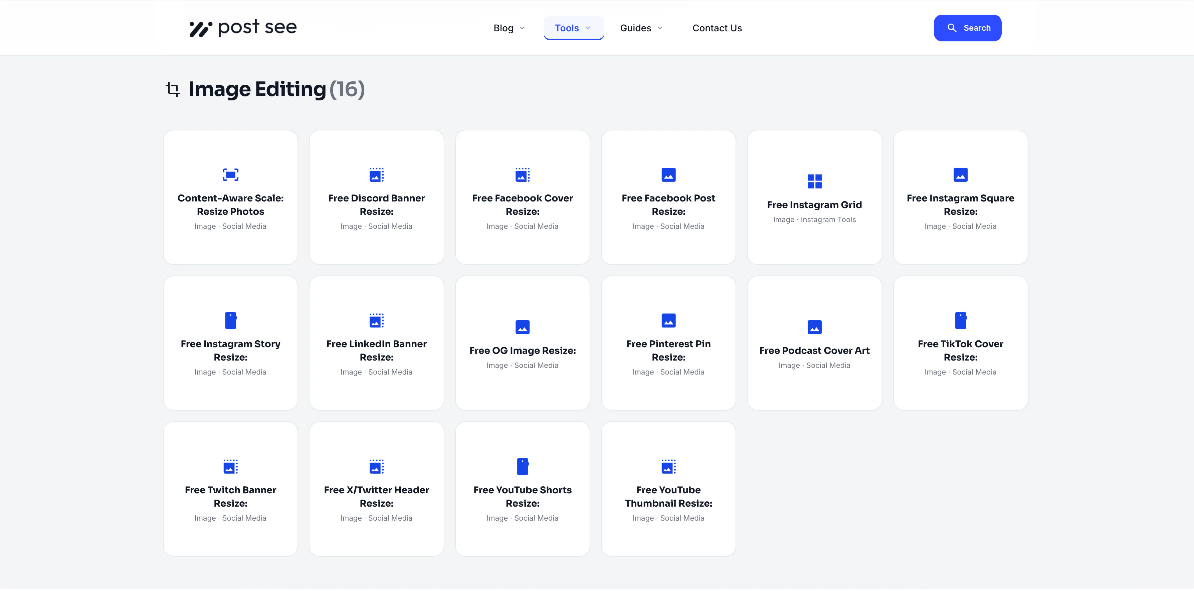1194x591 pixels.
Task: Click 'Image · Social Media' under X/Twitter Header Resize
Action: coord(376,518)
